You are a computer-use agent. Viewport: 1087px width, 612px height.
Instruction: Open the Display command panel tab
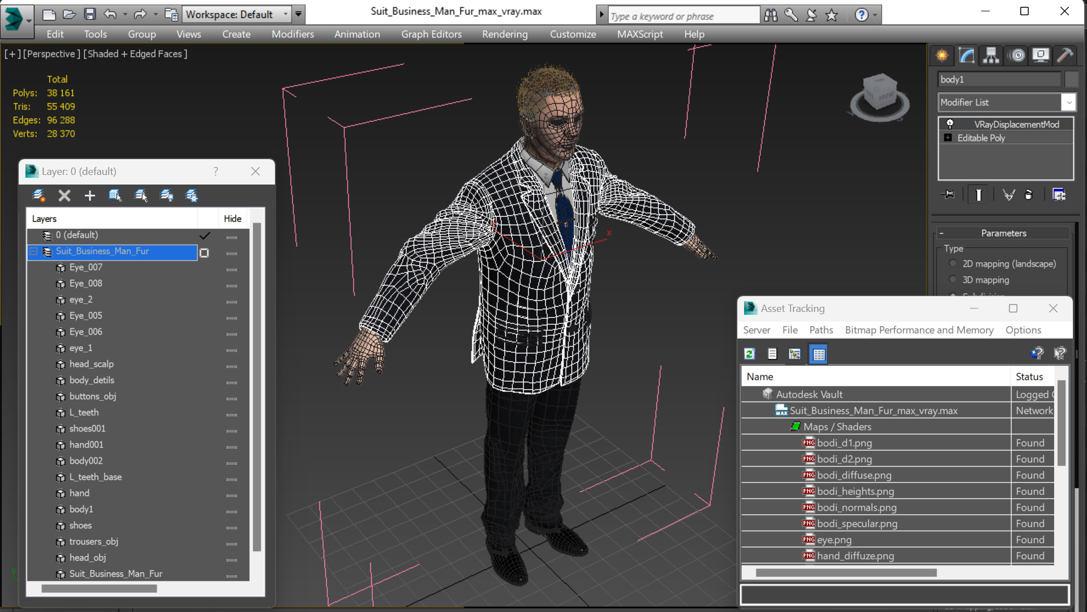click(1041, 55)
